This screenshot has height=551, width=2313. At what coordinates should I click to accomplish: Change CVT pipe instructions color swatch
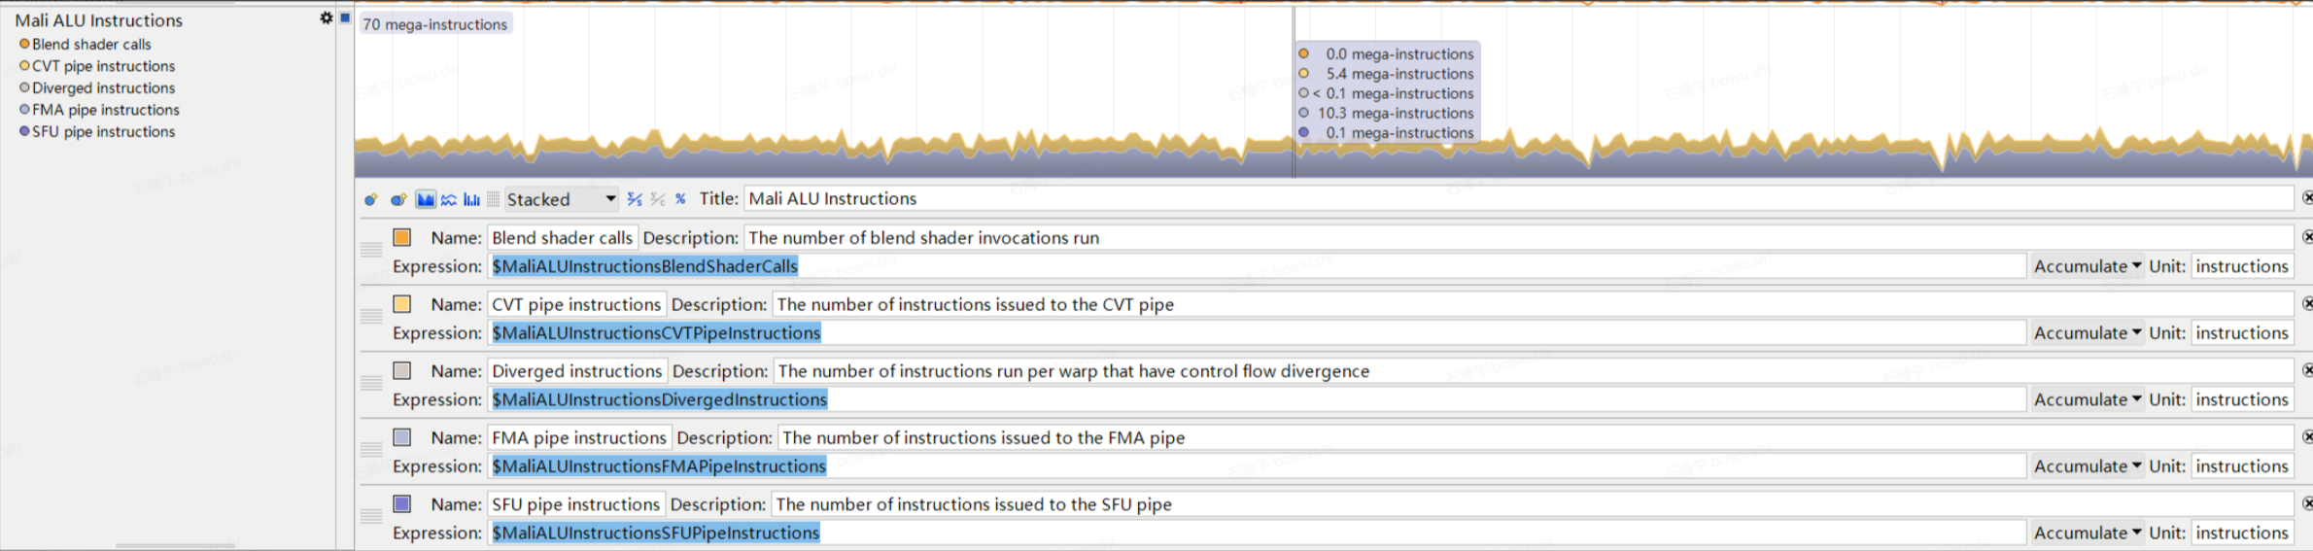point(402,304)
